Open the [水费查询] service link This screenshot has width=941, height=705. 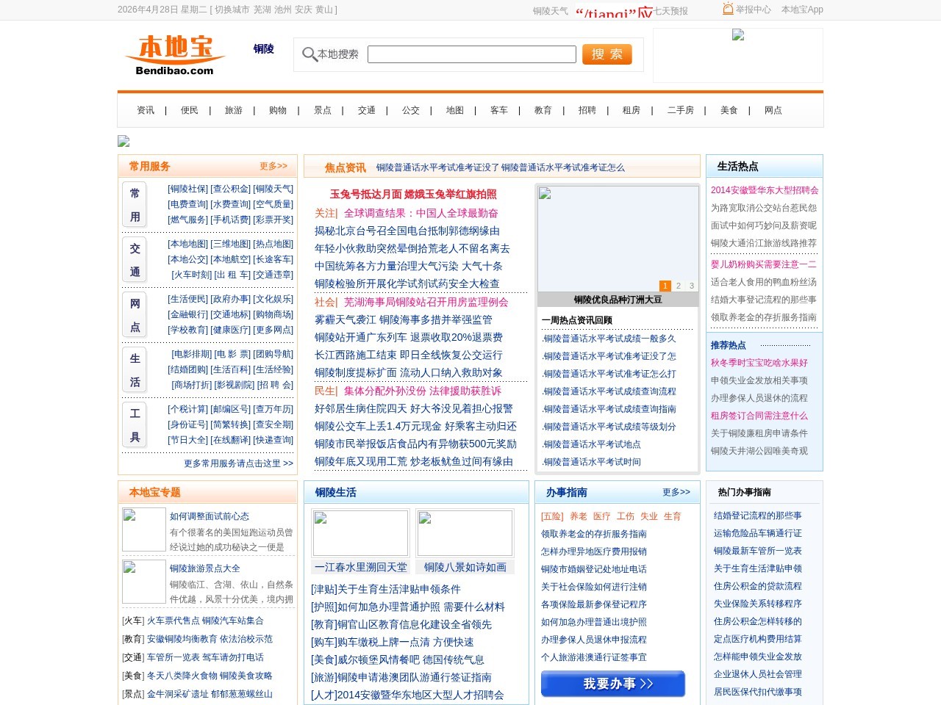tap(231, 204)
